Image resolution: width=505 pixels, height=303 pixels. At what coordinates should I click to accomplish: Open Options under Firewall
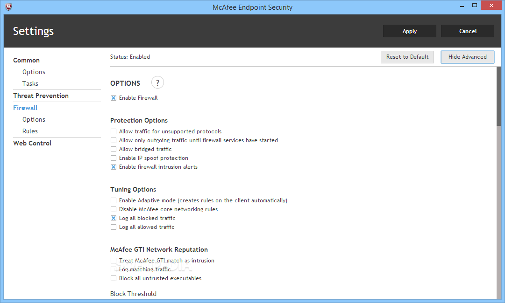(34, 119)
